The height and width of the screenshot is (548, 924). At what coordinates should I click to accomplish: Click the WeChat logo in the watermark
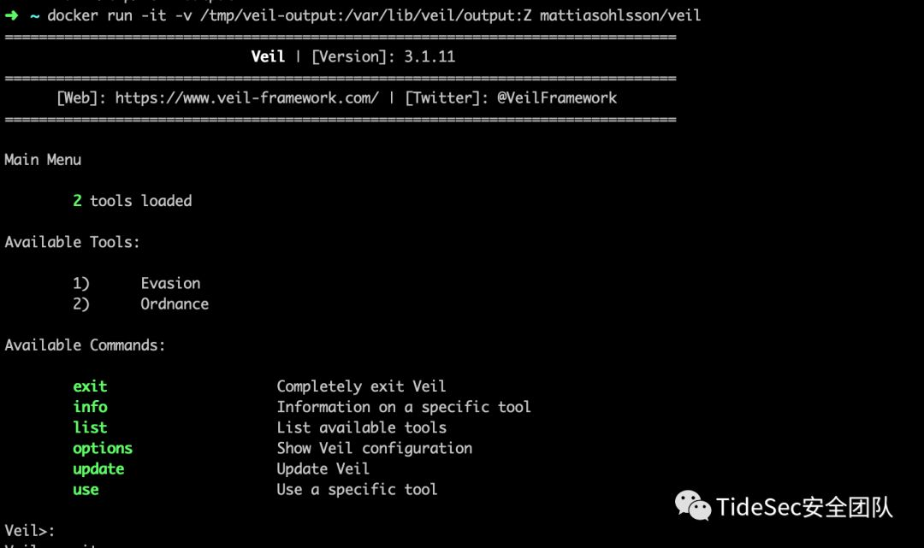tap(693, 506)
